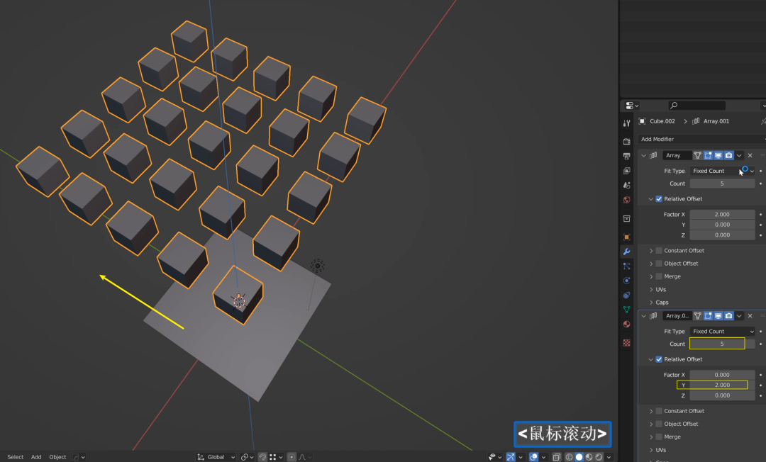Open the Object properties tab
This screenshot has height=462, width=766.
[x=627, y=237]
